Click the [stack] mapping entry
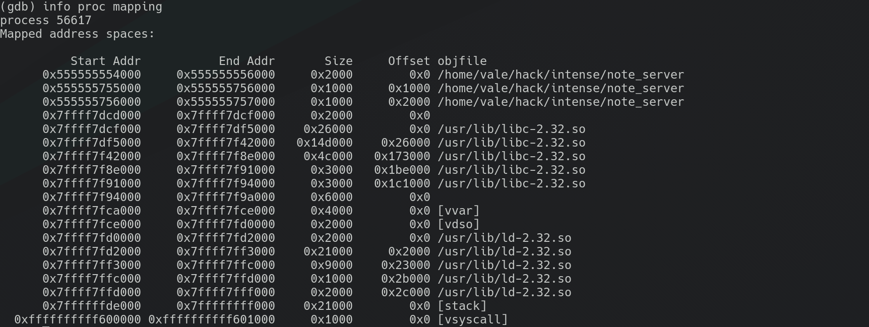Viewport: 869px width, 327px height. [x=462, y=306]
